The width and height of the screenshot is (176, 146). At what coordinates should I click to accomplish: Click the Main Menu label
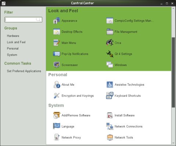(x=69, y=43)
